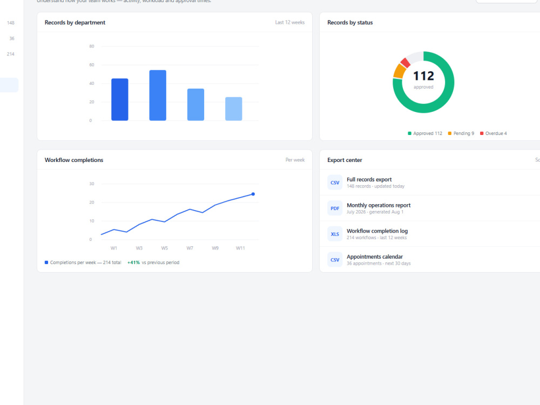This screenshot has width=540, height=405.
Task: Click the gray segment of the status donut
Action: click(415, 57)
